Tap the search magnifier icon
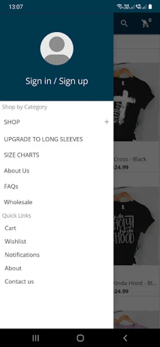Viewport: 160px width, 347px height. click(125, 23)
